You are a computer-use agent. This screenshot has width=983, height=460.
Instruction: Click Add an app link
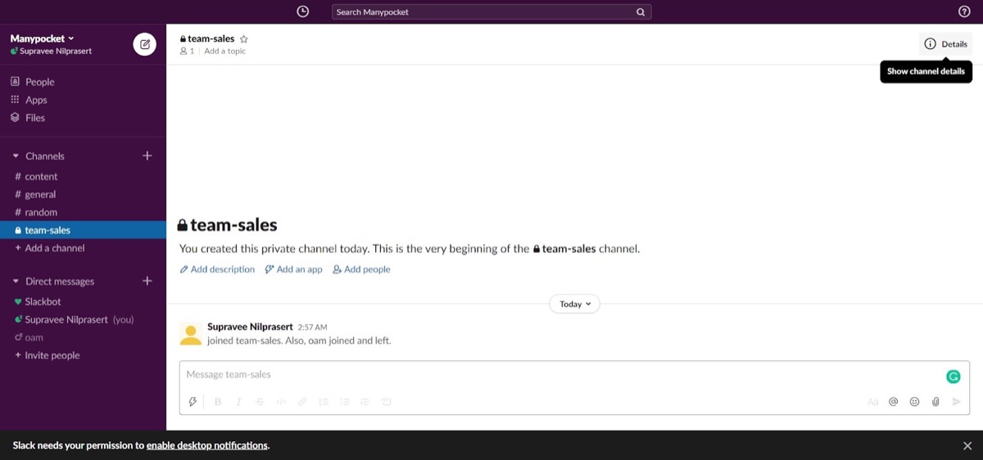293,269
